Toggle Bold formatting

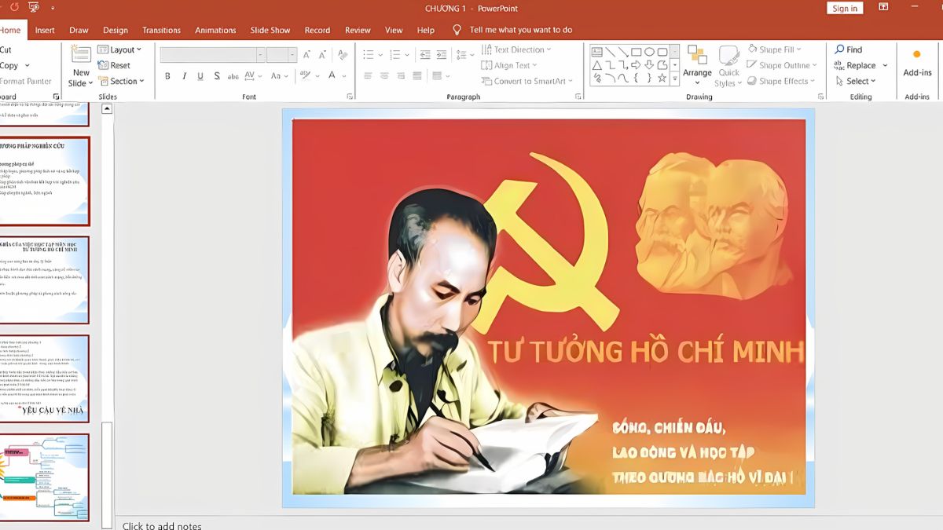click(x=167, y=76)
